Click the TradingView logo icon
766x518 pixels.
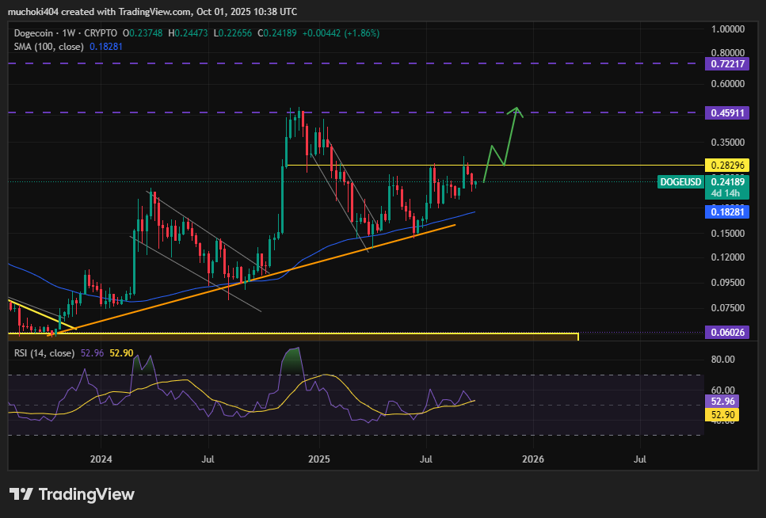pyautogui.click(x=21, y=494)
